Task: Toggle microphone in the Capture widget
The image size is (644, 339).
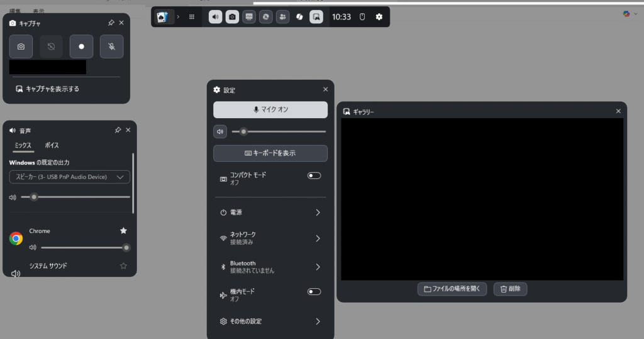Action: 111,46
